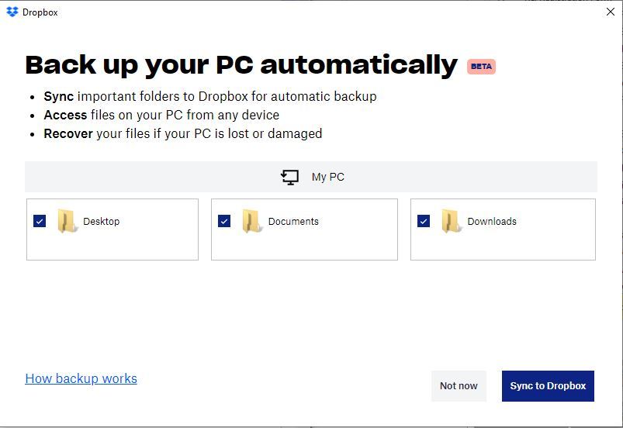The height and width of the screenshot is (428, 623).
Task: Click the Documents folder icon
Action: click(251, 222)
